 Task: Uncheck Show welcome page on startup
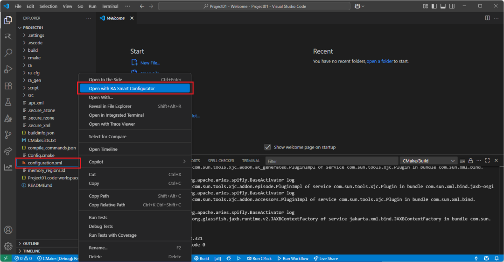coord(267,147)
